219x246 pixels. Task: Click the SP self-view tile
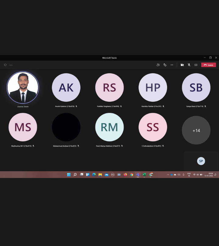pos(201,161)
